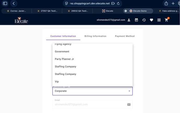This screenshot has height=113, width=180.
Task: Click the grid apps icon
Action: (x=159, y=20)
